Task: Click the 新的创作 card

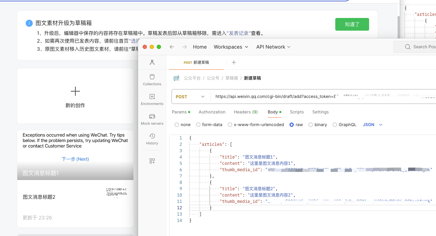Action: (x=75, y=96)
